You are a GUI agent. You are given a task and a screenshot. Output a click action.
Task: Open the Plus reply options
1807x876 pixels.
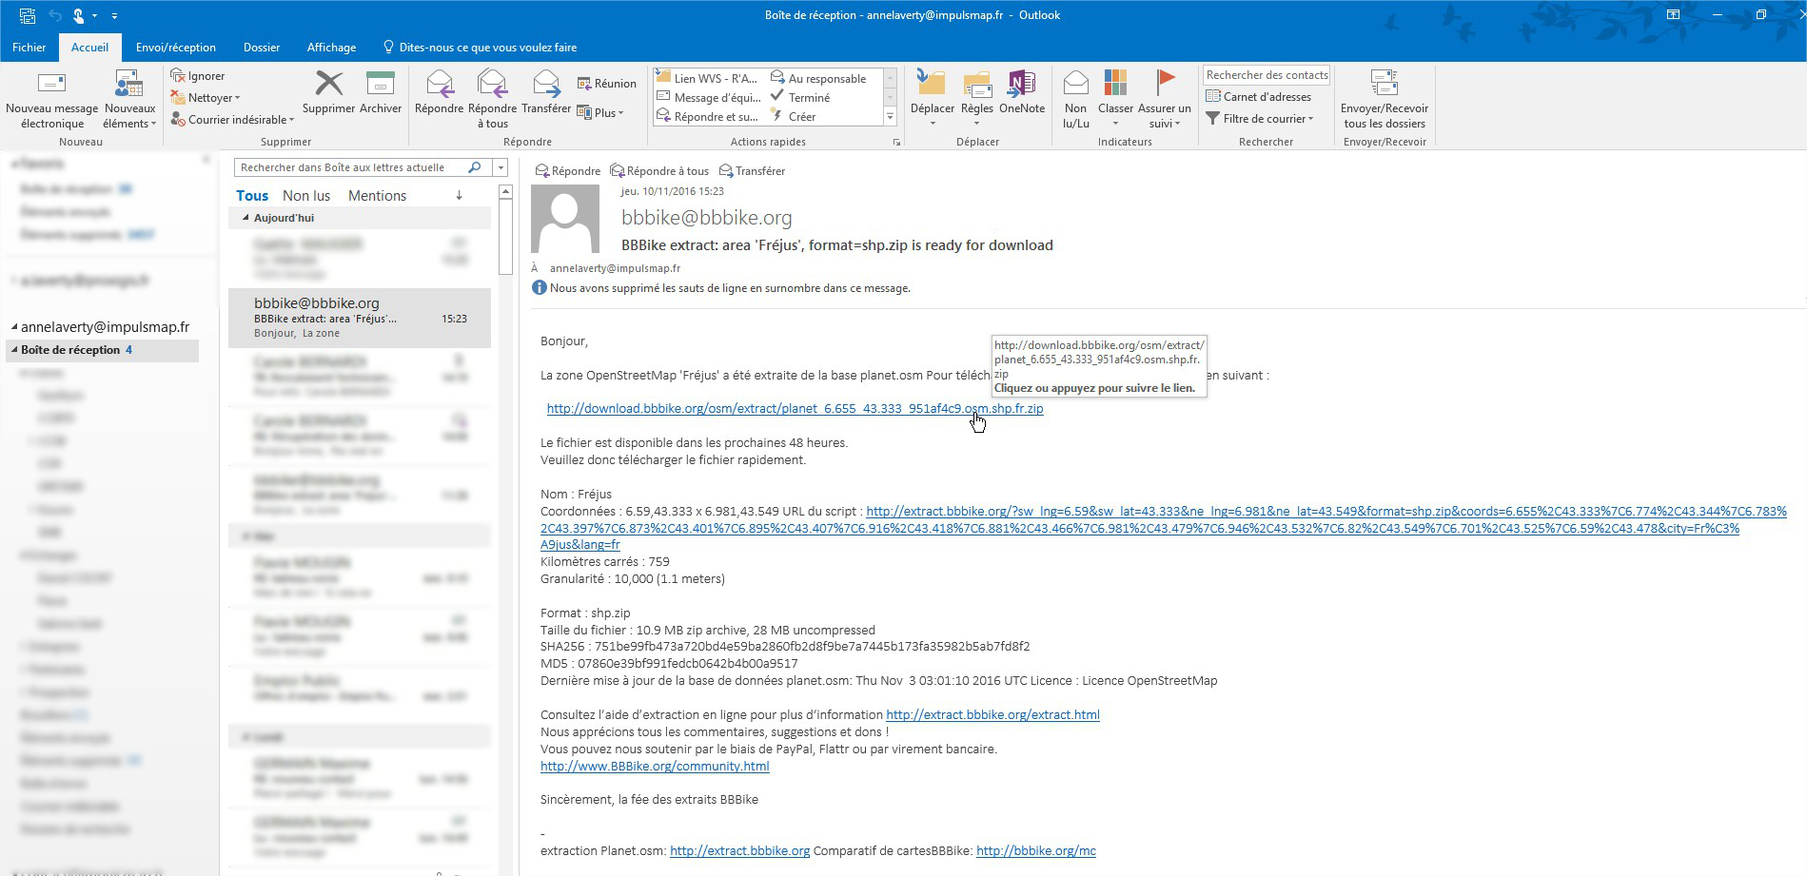click(x=600, y=113)
